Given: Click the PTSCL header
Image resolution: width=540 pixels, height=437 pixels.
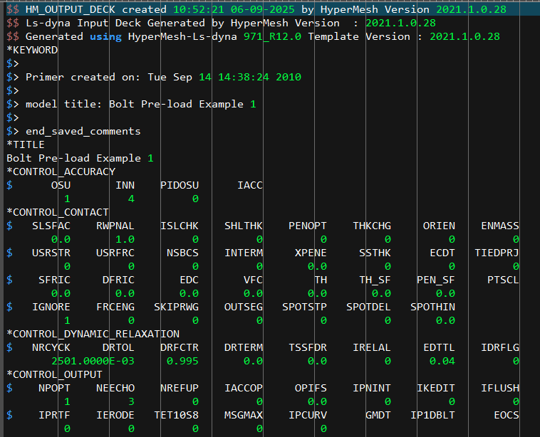Looking at the screenshot, I should [x=503, y=280].
